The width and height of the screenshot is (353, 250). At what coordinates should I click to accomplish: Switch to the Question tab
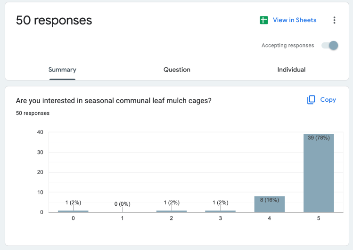point(177,70)
